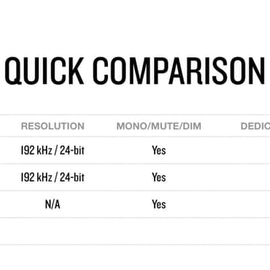
Task: Click the first row Yes value
Action: tap(159, 151)
